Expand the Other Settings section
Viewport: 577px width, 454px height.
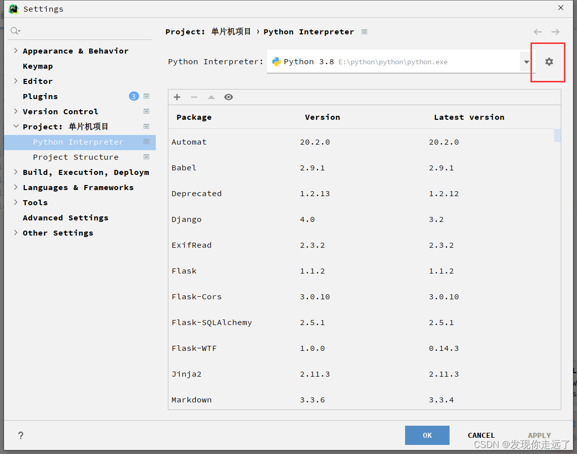pos(16,233)
